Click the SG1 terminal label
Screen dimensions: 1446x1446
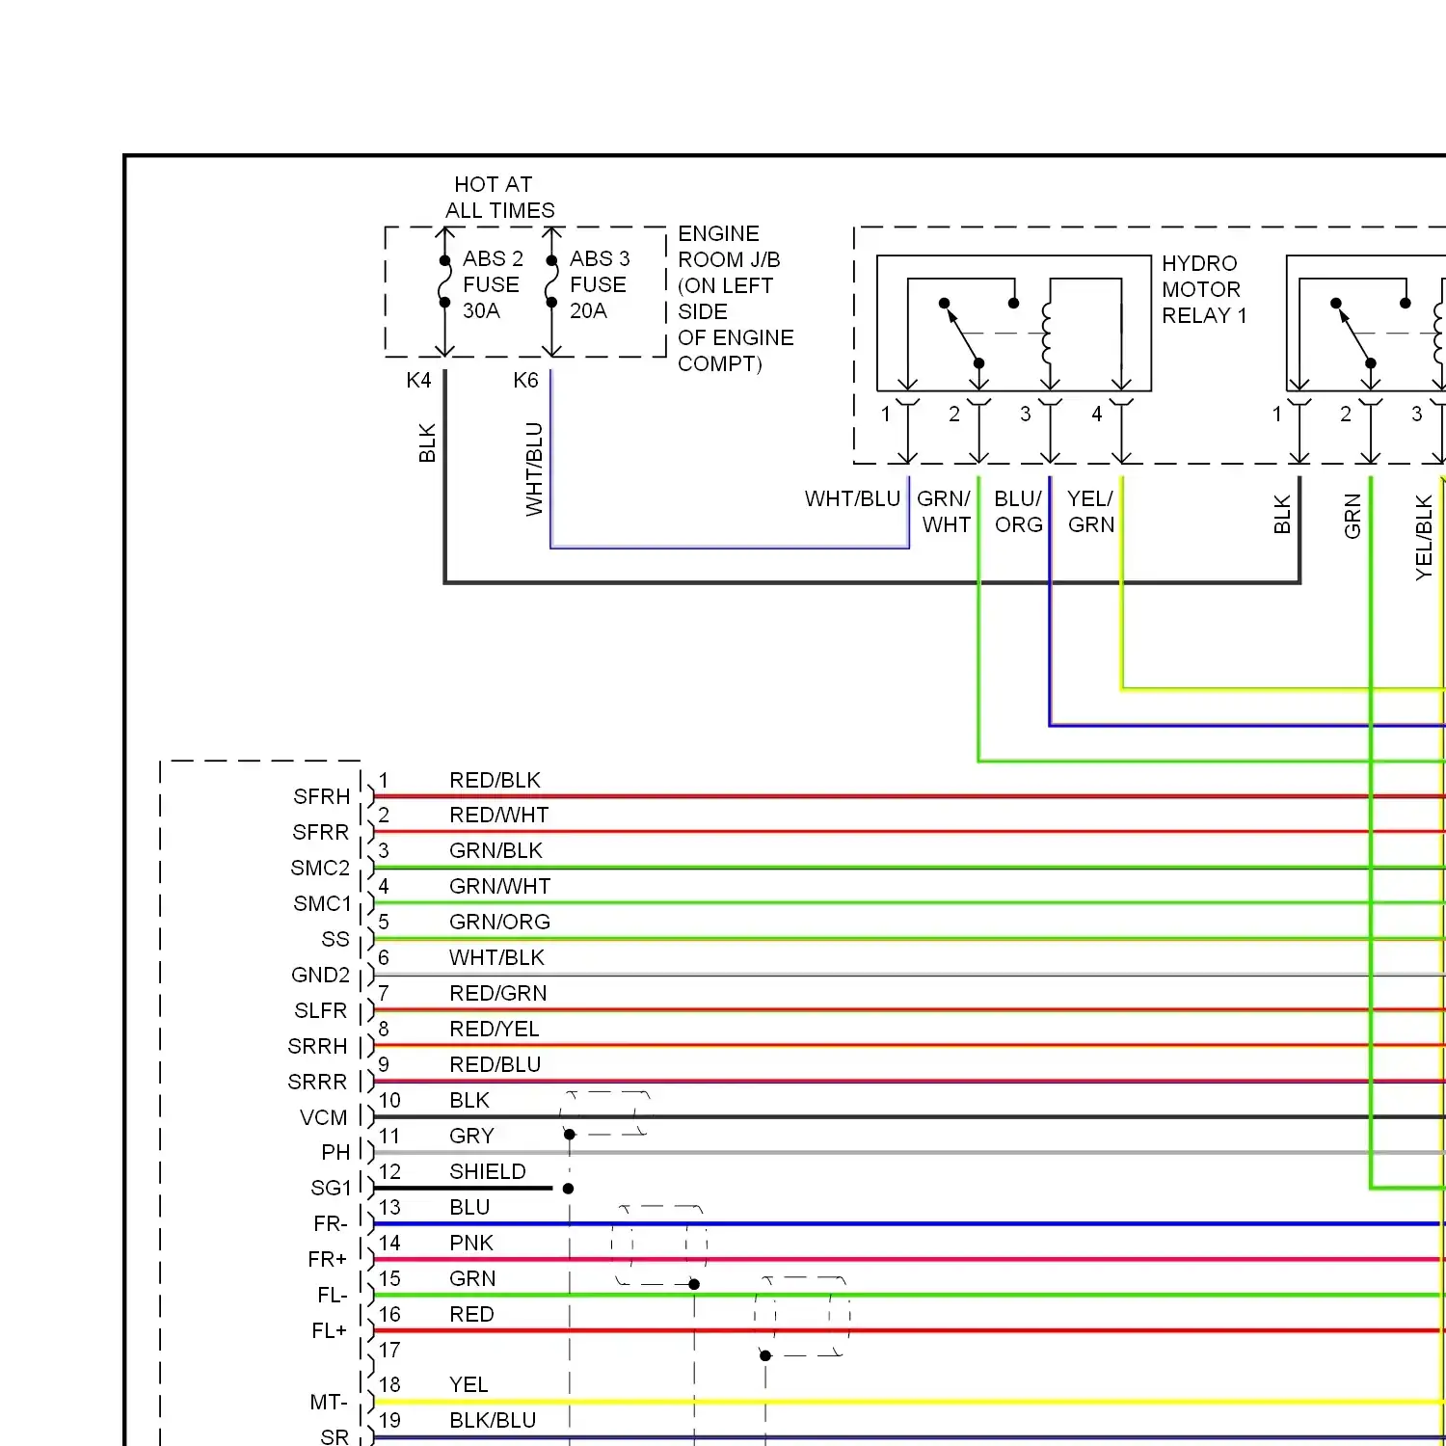coord(331,1188)
